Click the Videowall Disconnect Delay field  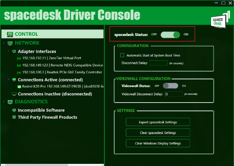(x=173, y=94)
